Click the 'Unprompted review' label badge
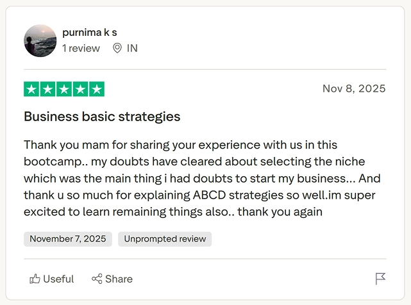This screenshot has width=411, height=305. 165,239
